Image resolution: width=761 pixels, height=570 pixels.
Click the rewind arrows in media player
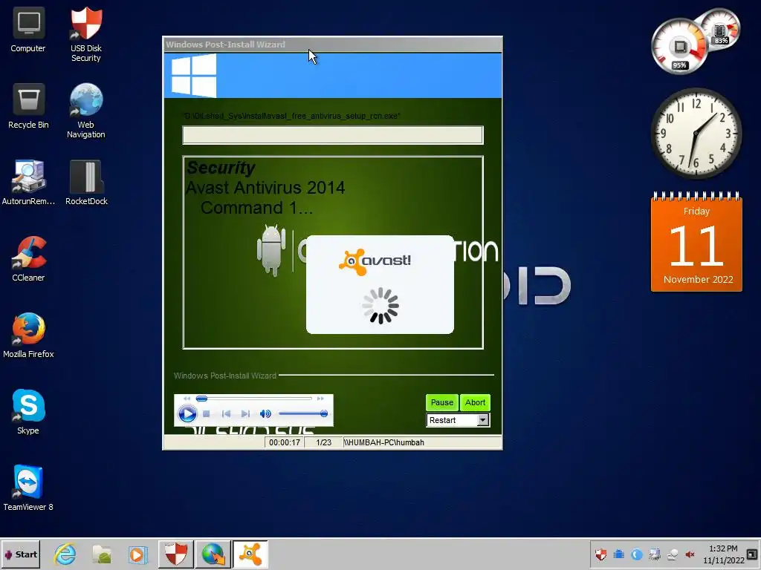[187, 399]
